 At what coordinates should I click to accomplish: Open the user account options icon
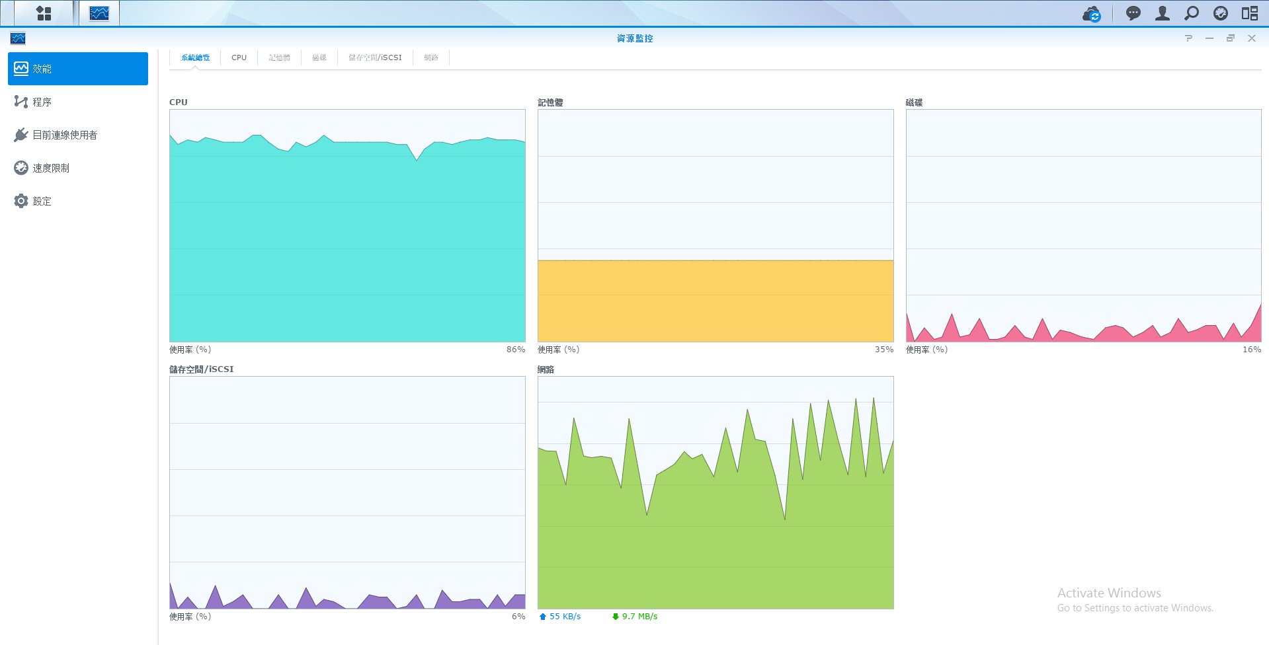click(x=1162, y=13)
